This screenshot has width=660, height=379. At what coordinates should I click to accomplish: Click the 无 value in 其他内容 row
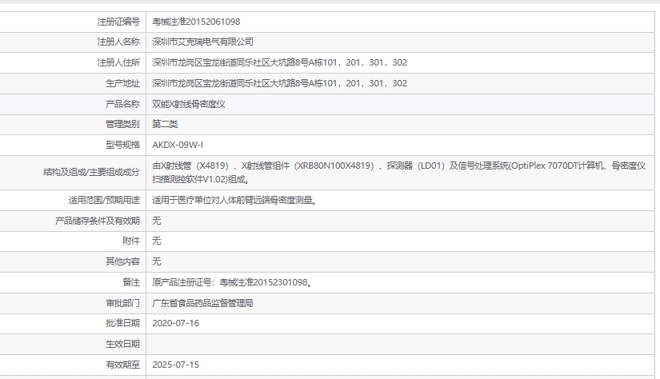point(157,261)
